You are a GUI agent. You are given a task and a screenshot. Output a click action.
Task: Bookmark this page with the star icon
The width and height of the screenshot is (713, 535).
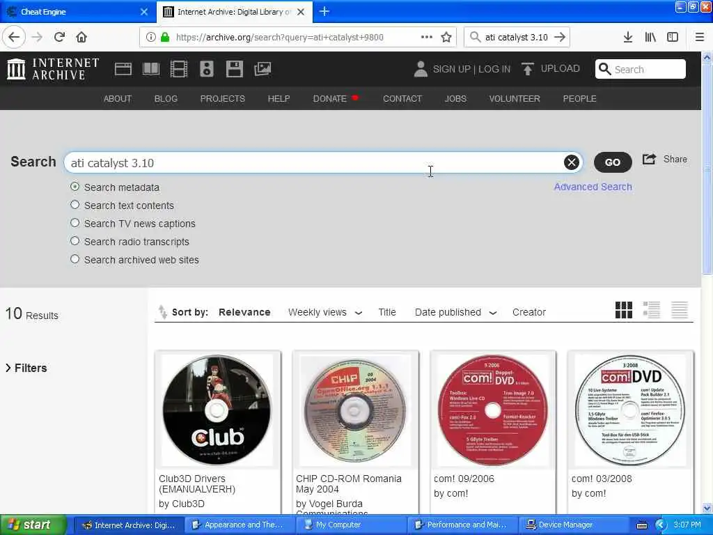446,37
